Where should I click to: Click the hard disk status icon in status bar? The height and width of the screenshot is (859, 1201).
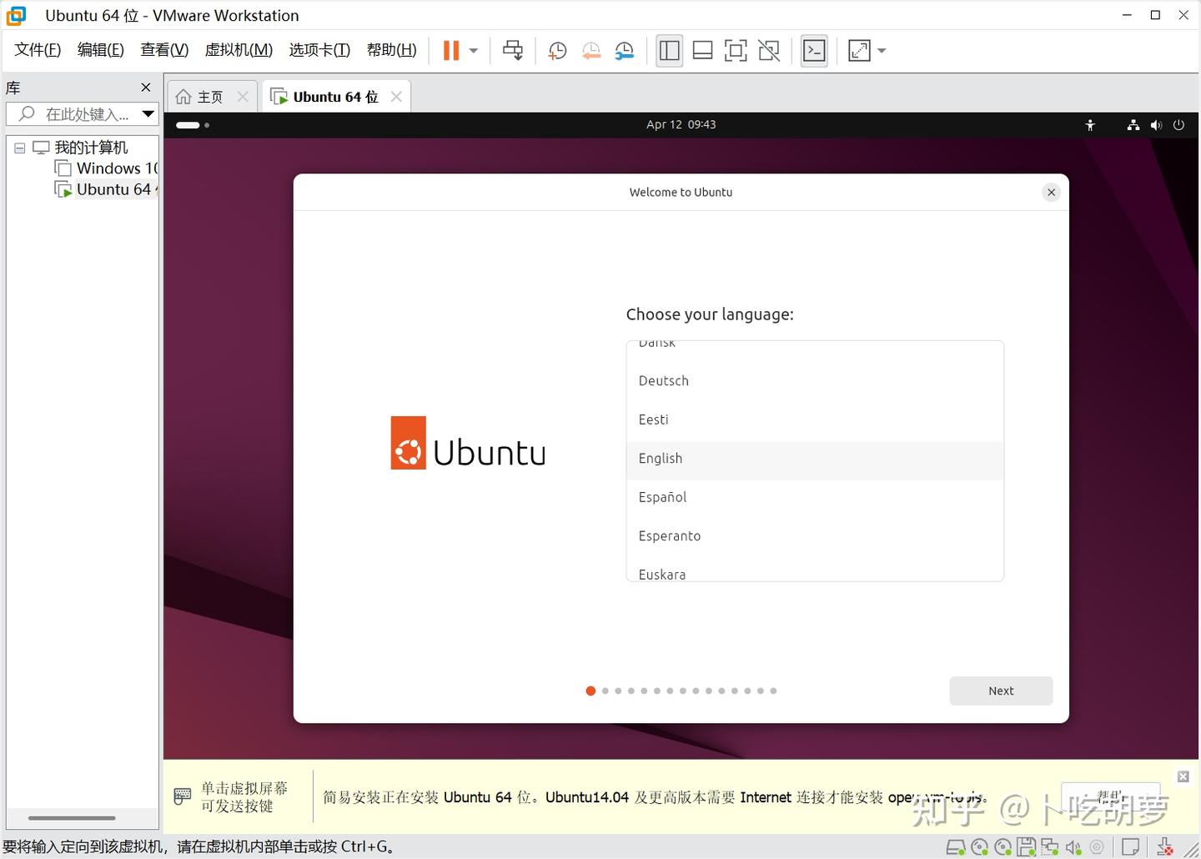[x=956, y=846]
